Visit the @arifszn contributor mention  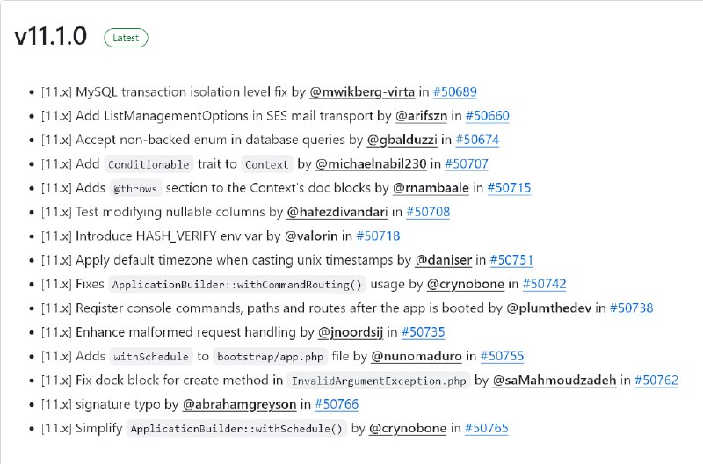click(421, 116)
